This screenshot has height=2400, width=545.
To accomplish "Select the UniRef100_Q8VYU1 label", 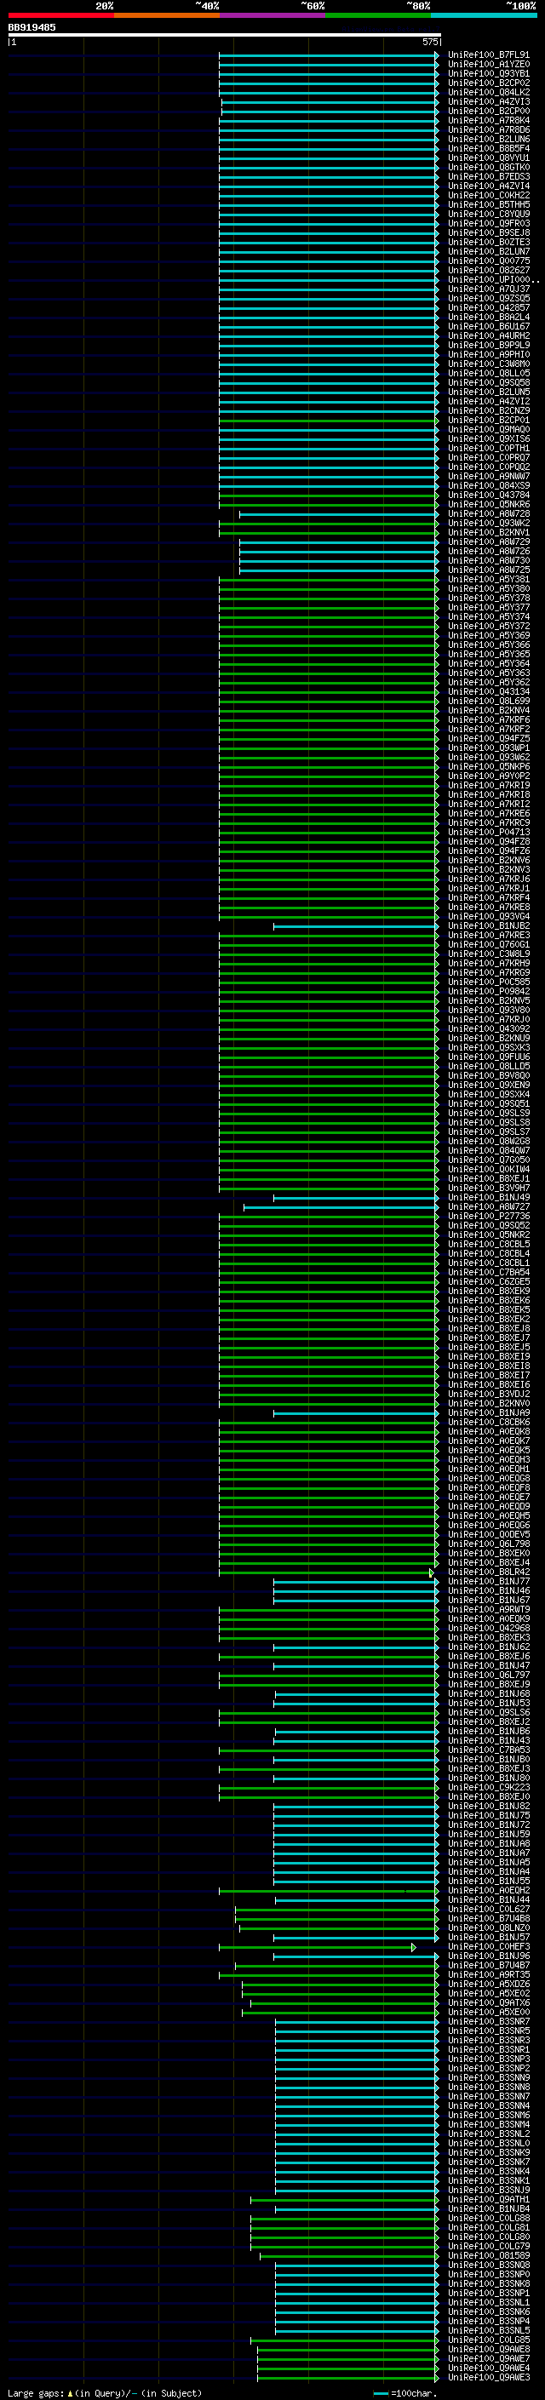I will pos(488,158).
